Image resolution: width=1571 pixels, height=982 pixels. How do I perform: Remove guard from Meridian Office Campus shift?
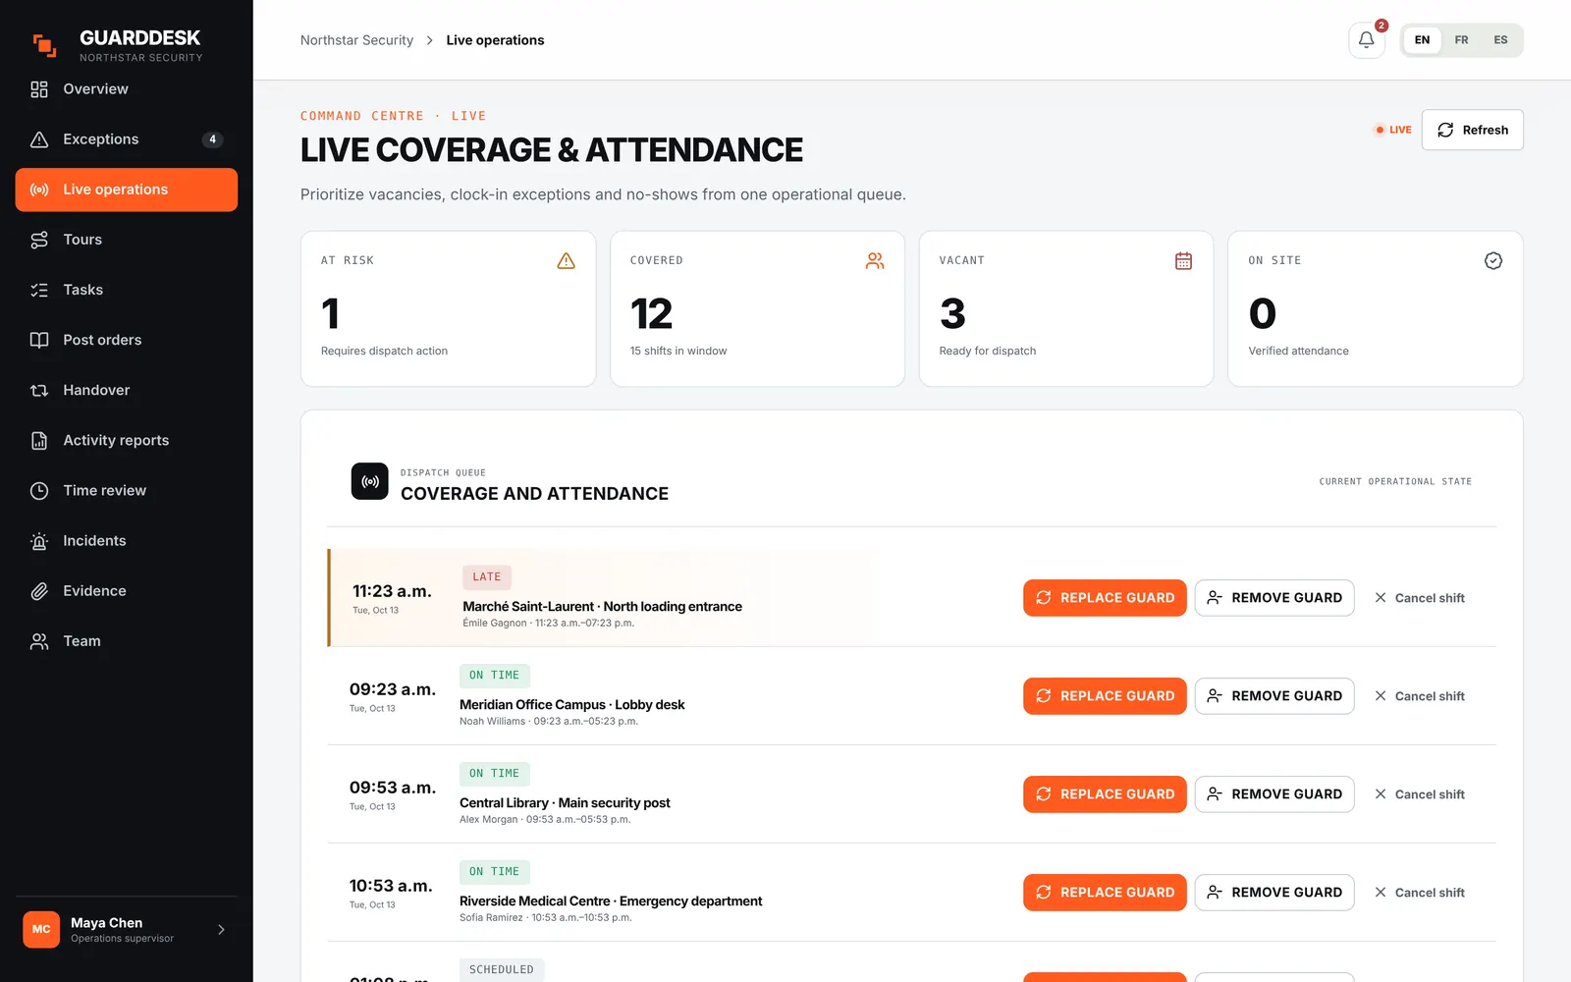[1274, 696]
